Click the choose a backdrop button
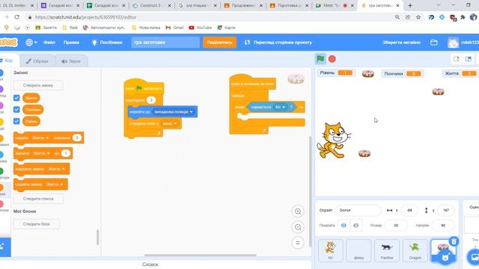 click(x=474, y=257)
